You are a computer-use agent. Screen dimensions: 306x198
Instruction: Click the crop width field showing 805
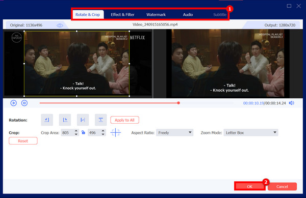pyautogui.click(x=67, y=132)
